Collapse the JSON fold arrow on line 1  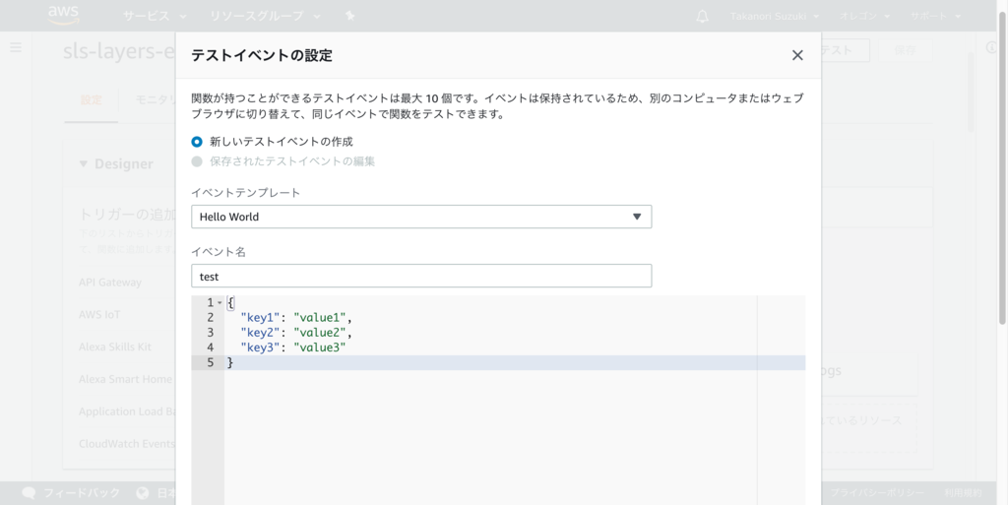click(x=220, y=302)
